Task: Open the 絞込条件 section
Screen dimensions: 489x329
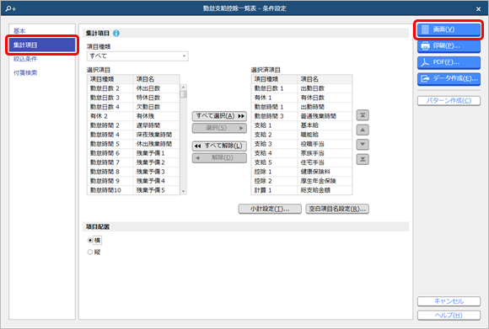Action: point(25,59)
